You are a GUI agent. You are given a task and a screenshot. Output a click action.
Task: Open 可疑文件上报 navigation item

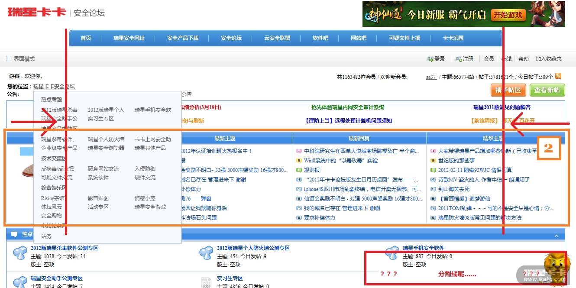coord(404,38)
